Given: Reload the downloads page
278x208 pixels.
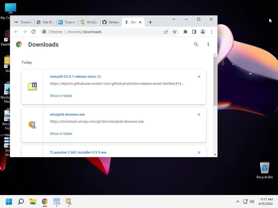Looking at the screenshot, I should click(x=33, y=32).
